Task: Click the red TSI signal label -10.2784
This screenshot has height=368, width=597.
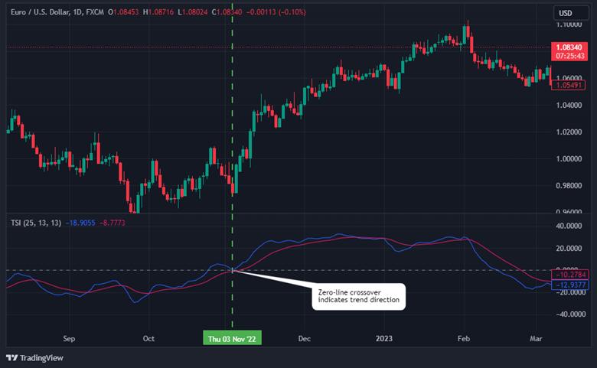Action: 570,275
